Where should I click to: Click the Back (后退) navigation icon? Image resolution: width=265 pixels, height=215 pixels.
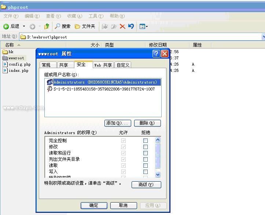[x=6, y=26]
